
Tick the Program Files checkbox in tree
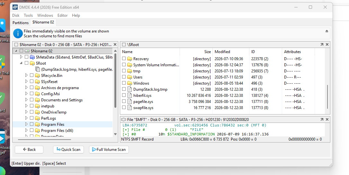(x=31, y=124)
